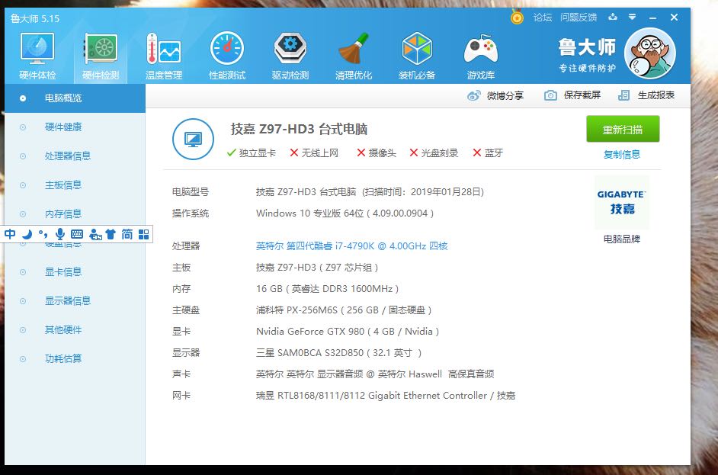The width and height of the screenshot is (718, 475).
Task: Click the 无线上网 feature indicator
Action: pos(314,153)
